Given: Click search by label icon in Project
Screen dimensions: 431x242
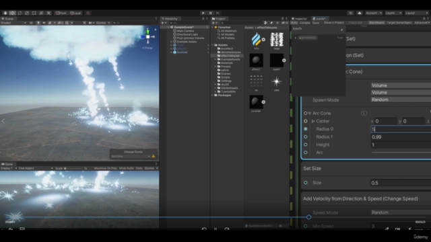Looking at the screenshot, I should click(x=271, y=23).
